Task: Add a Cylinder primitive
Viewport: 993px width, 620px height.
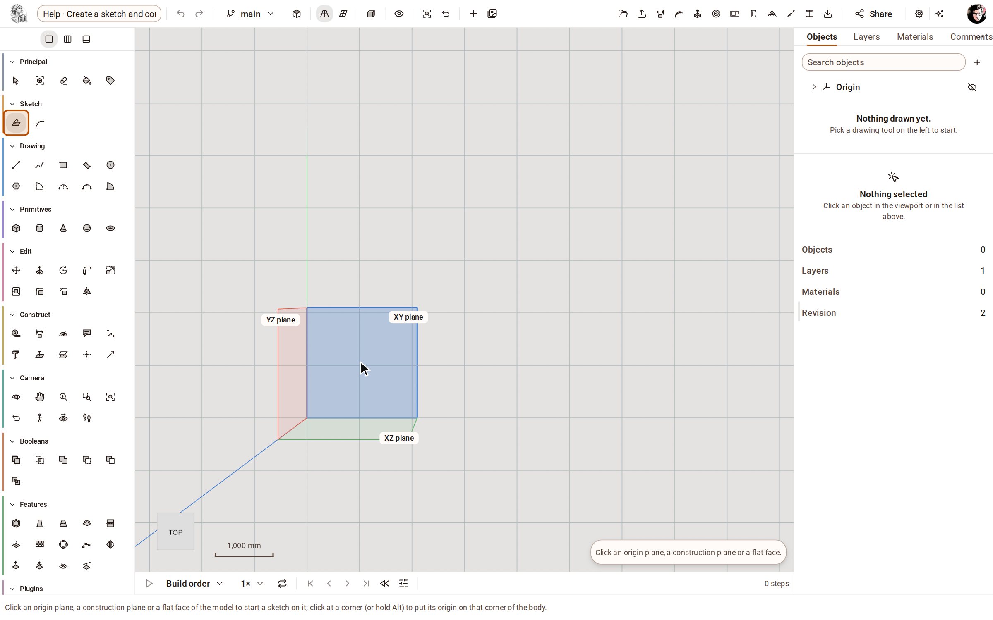Action: (x=39, y=228)
